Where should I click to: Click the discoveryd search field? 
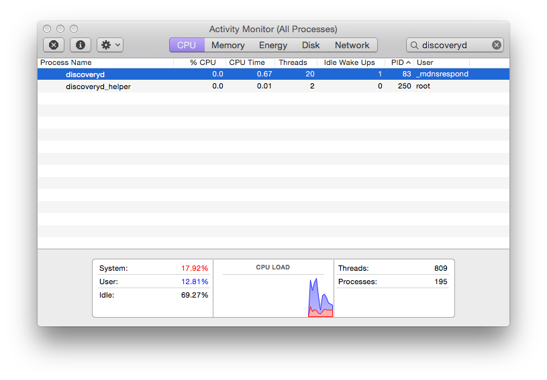click(x=454, y=46)
